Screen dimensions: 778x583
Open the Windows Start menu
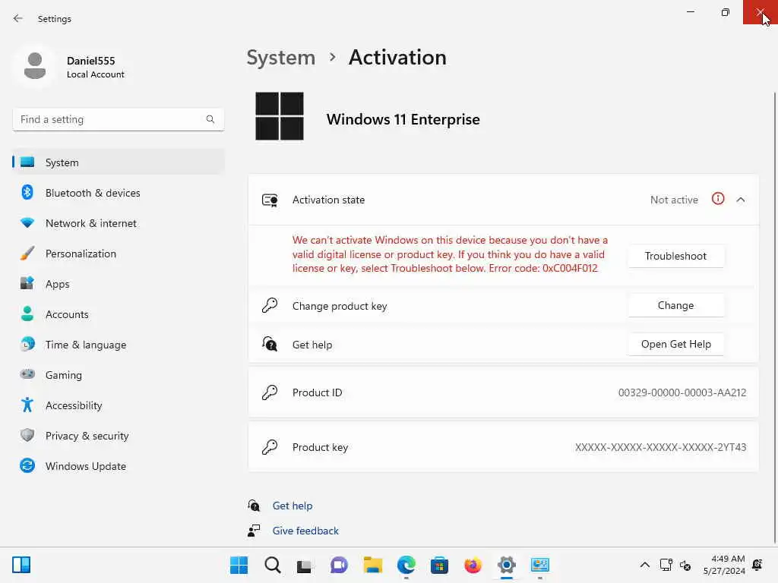(x=239, y=565)
